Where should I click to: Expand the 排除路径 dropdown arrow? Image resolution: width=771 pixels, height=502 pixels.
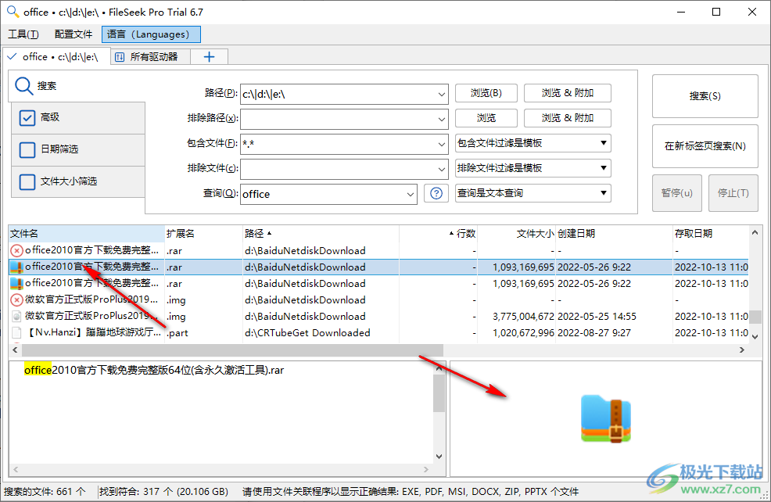(x=441, y=119)
